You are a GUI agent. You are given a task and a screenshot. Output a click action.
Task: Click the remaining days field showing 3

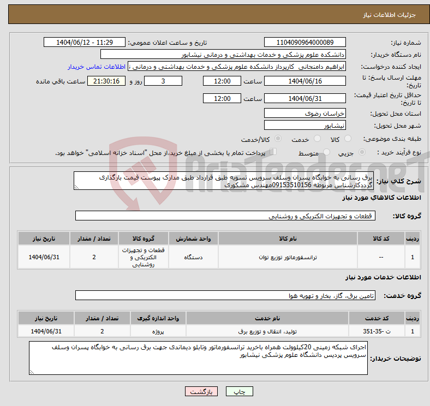point(163,81)
